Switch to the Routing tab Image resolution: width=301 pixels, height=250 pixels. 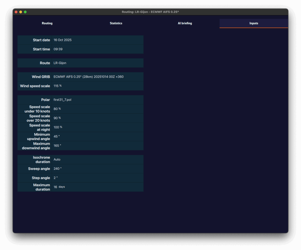click(x=47, y=23)
